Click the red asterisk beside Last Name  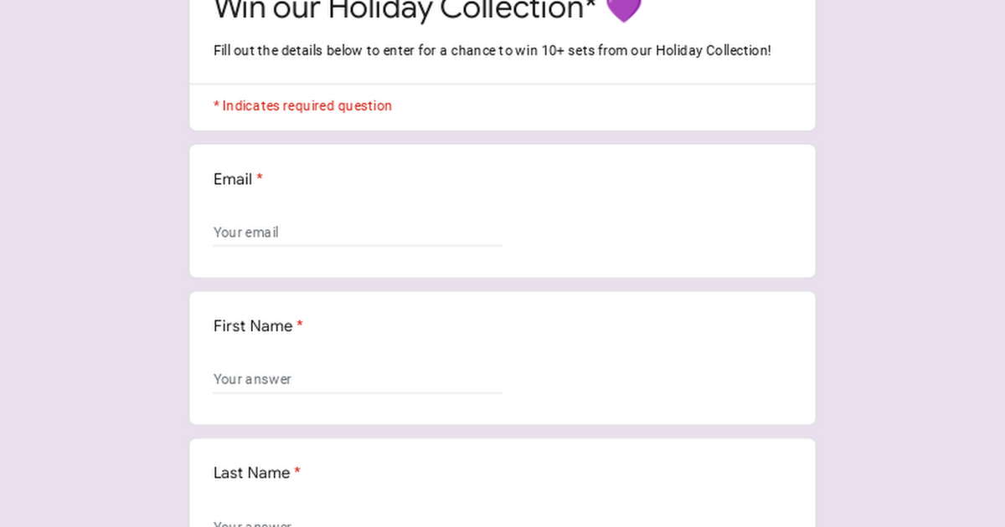(297, 472)
